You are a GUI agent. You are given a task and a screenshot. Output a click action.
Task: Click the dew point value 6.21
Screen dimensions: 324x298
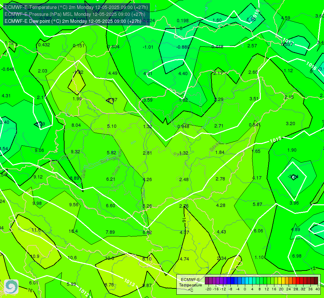(x=111, y=179)
